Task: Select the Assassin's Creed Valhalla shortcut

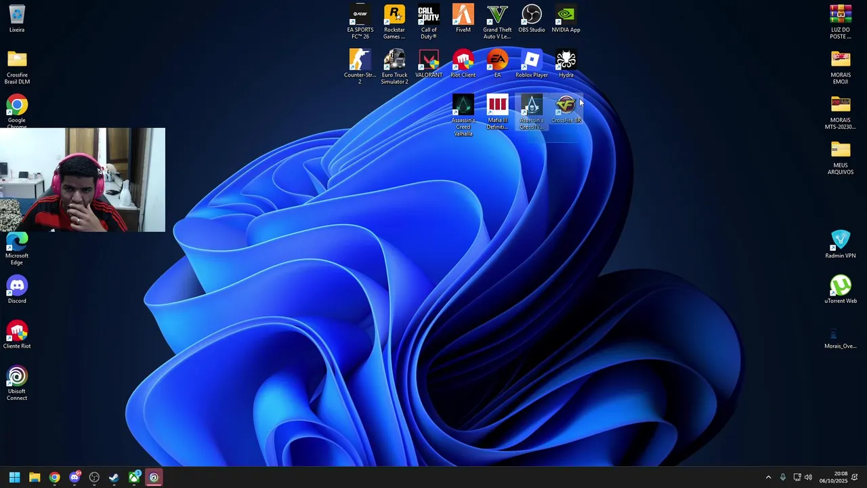Action: pyautogui.click(x=463, y=115)
